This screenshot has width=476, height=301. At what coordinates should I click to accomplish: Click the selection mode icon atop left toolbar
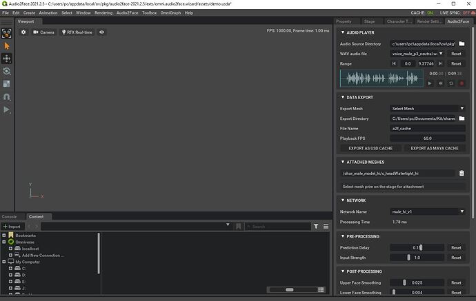[x=7, y=33]
